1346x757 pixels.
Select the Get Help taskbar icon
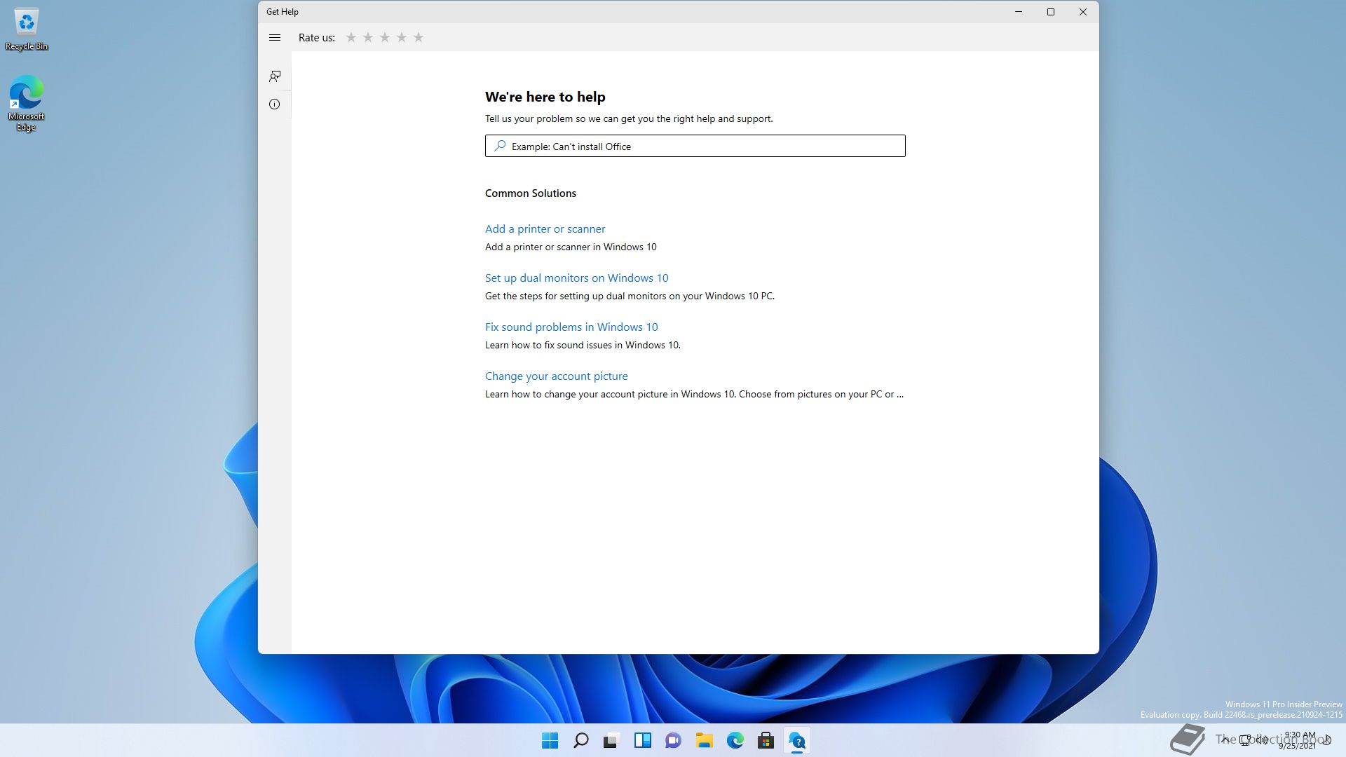[797, 740]
